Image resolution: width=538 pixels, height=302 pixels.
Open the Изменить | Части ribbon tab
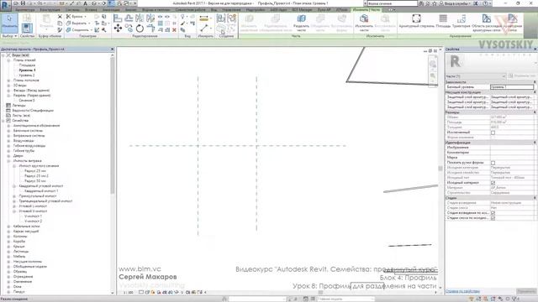[x=367, y=10]
